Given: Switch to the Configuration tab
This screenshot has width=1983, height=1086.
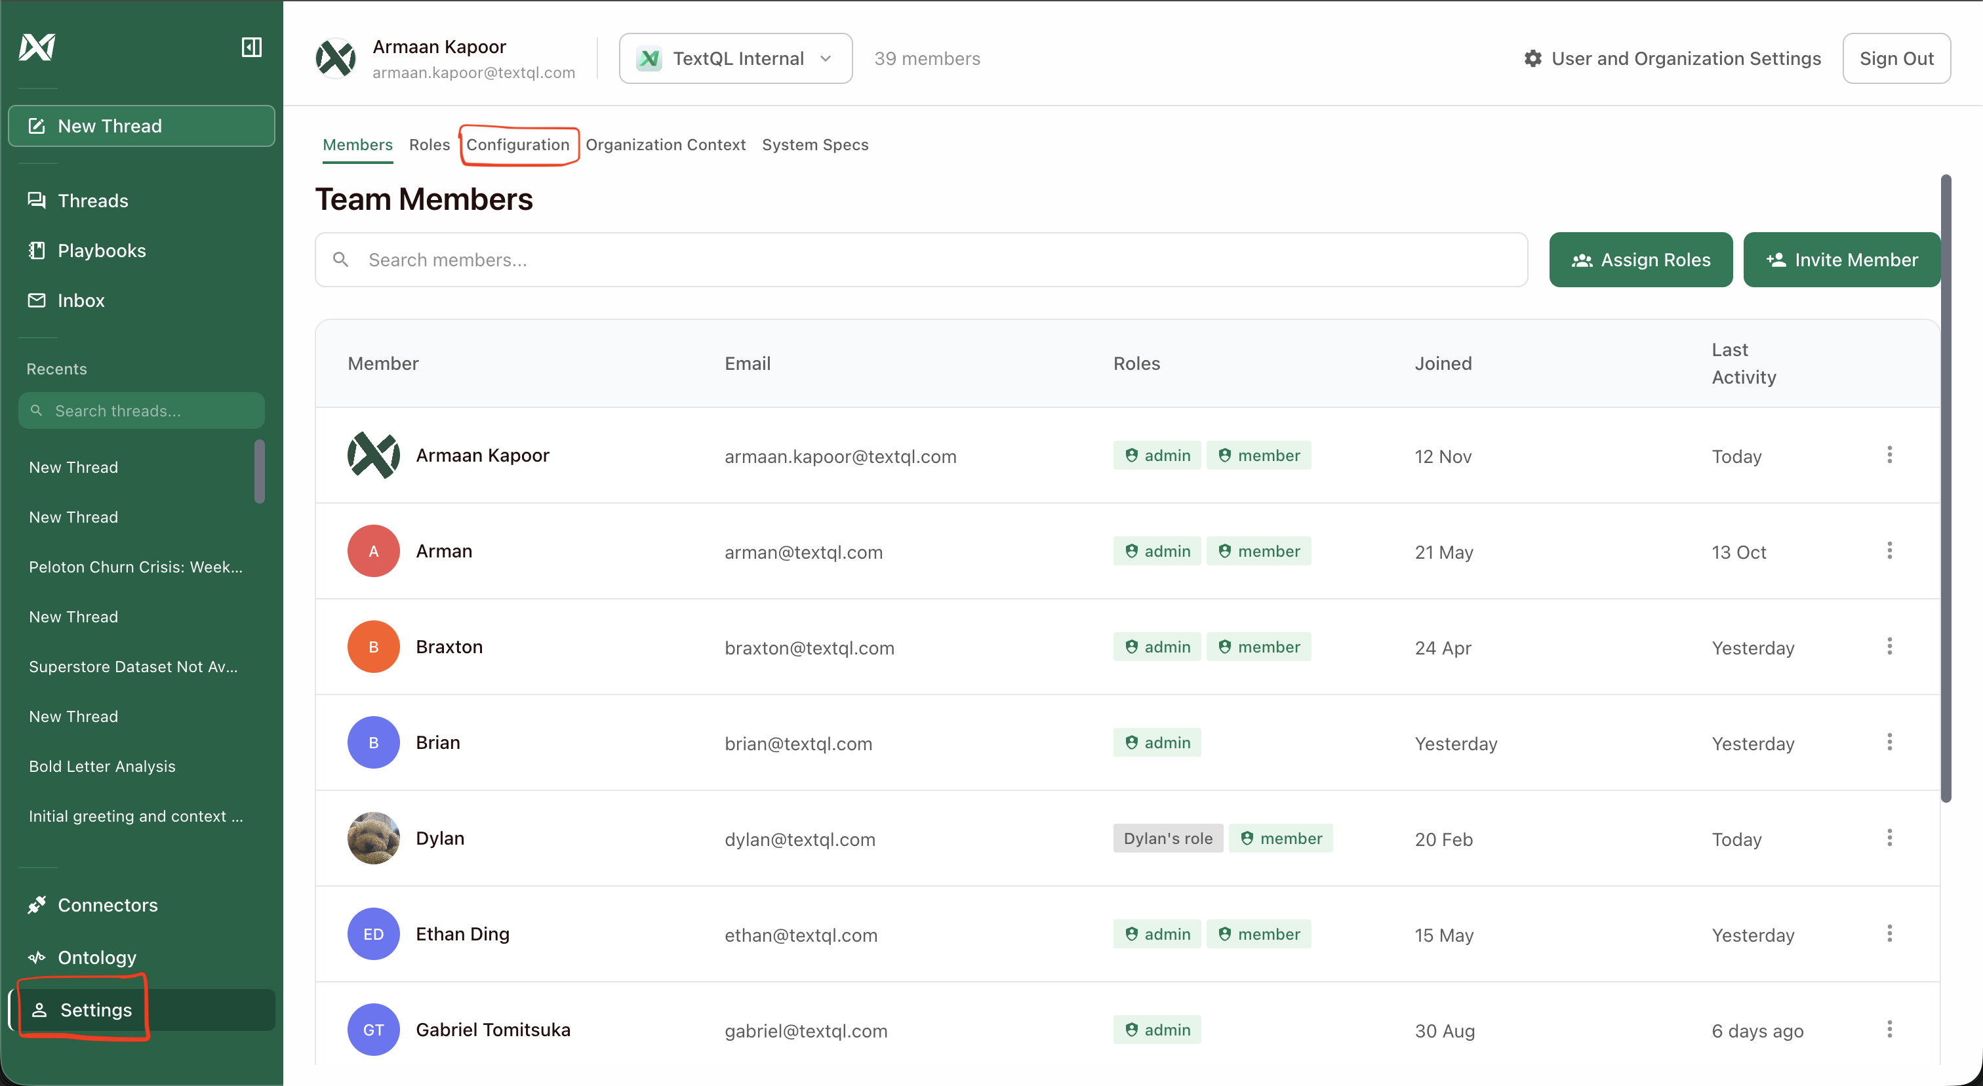Looking at the screenshot, I should 517,145.
